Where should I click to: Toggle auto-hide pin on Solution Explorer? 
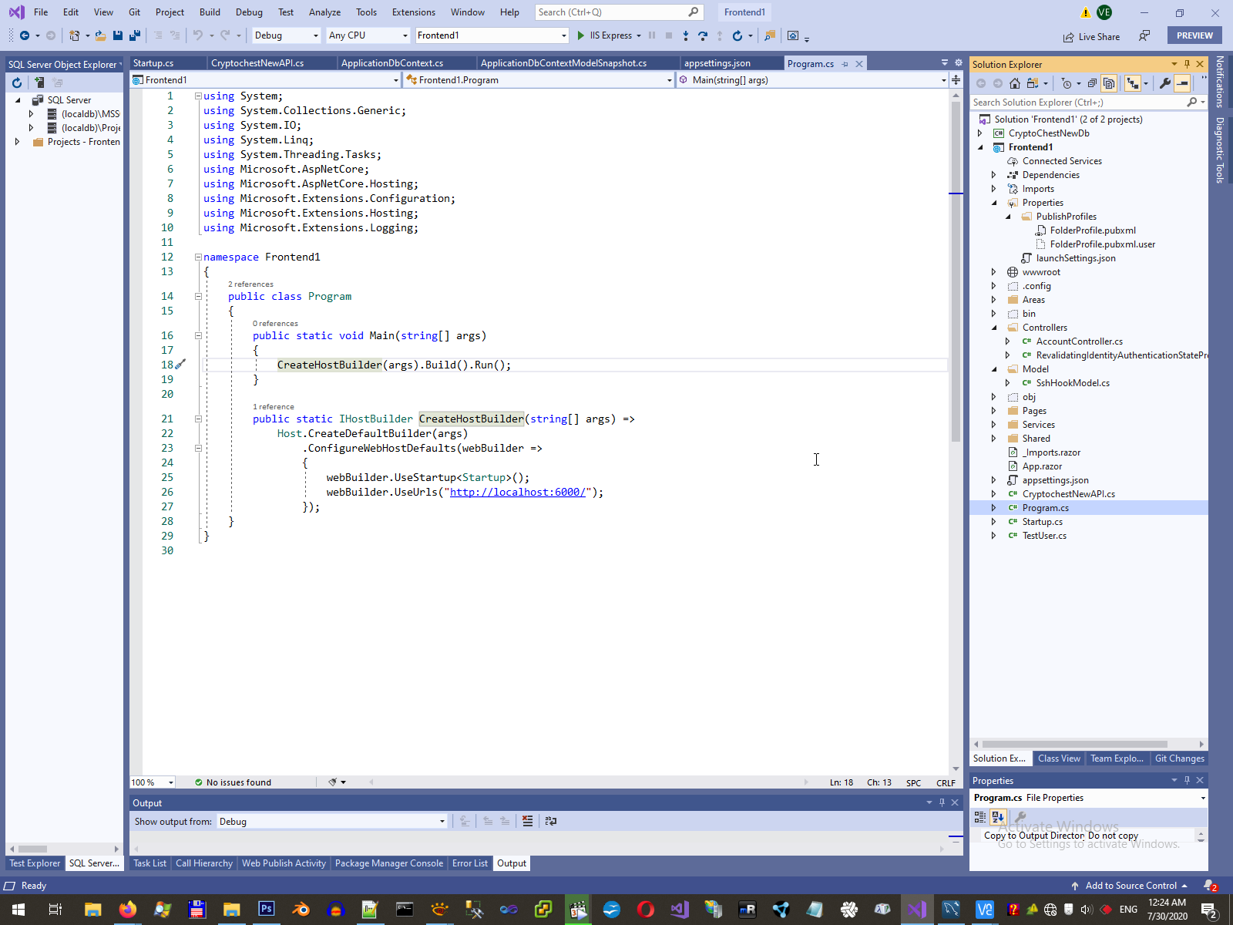(x=1187, y=64)
